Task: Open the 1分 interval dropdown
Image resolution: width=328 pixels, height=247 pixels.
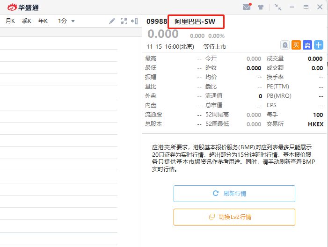Action: click(66, 21)
